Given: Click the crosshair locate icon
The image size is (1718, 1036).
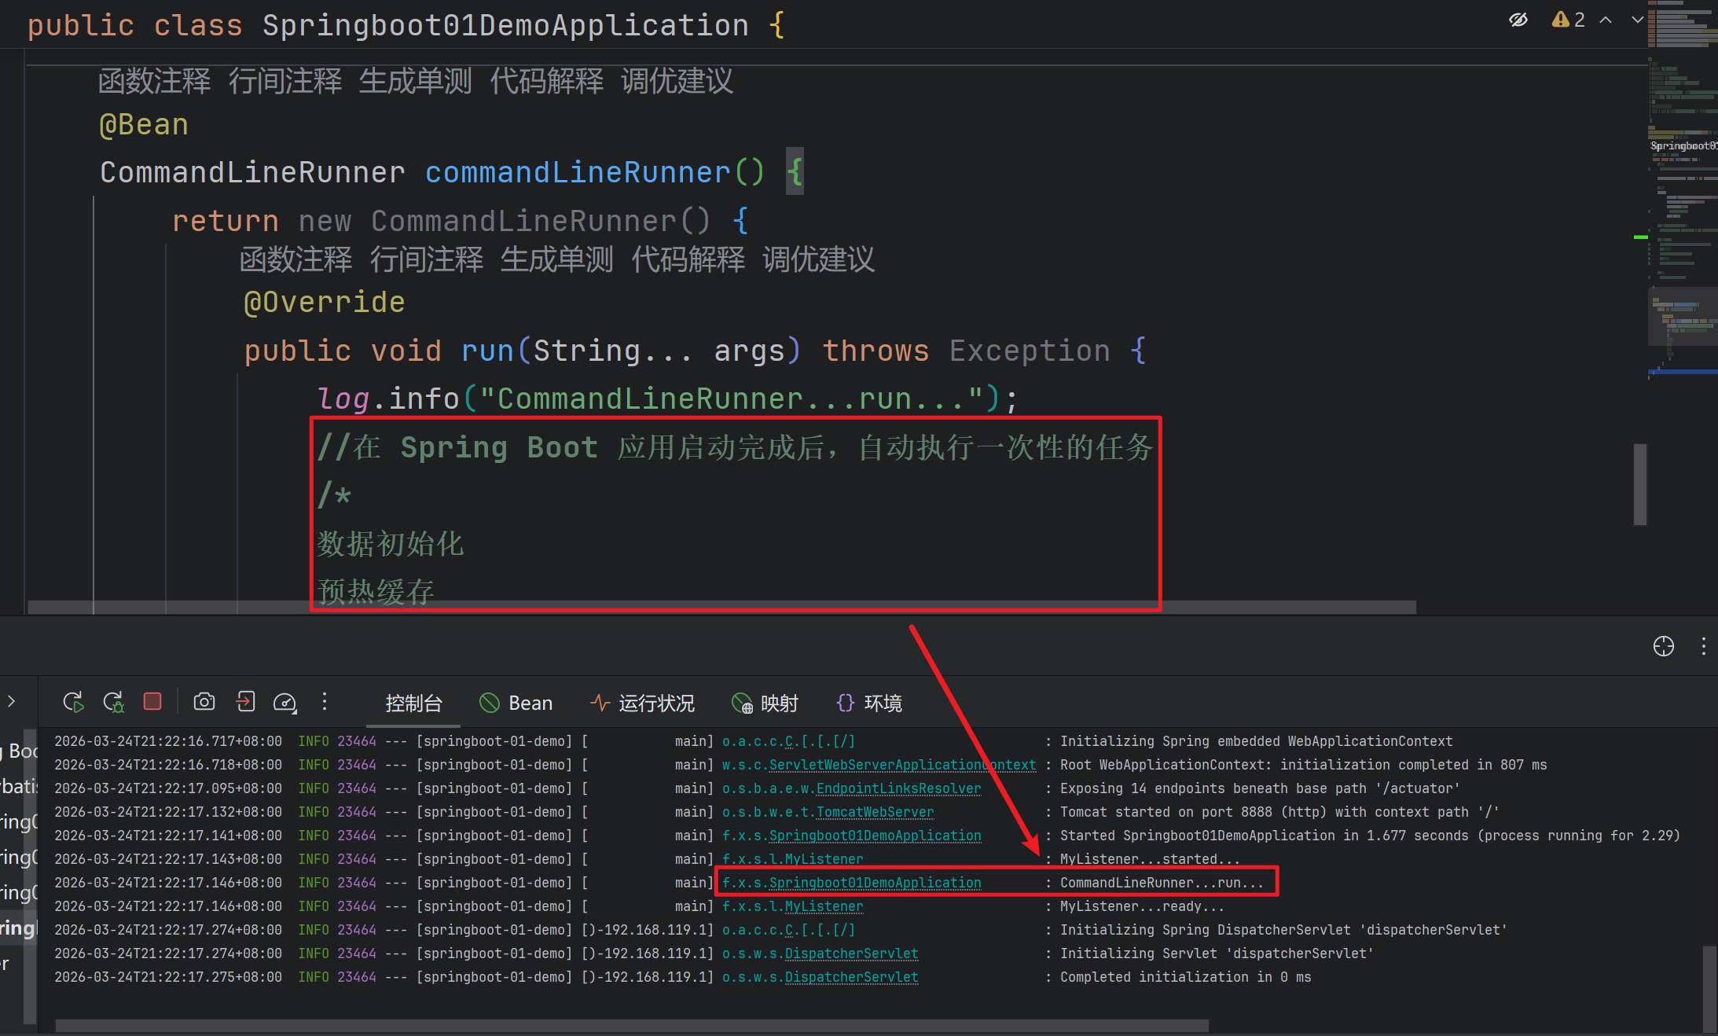Looking at the screenshot, I should click(1663, 646).
